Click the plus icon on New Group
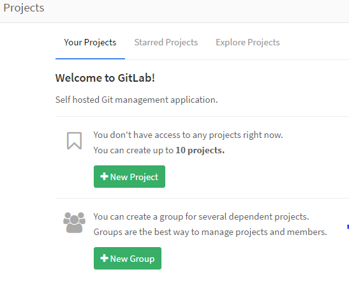The height and width of the screenshot is (288, 349). (104, 258)
